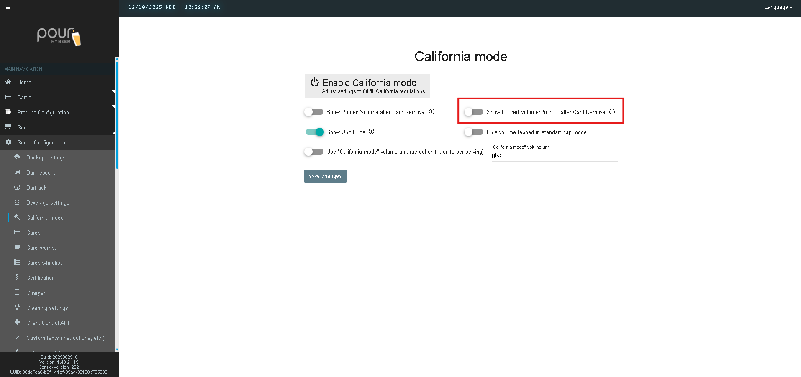801x377 pixels.
Task: Disable the Show Unit Price toggle
Action: [x=314, y=132]
